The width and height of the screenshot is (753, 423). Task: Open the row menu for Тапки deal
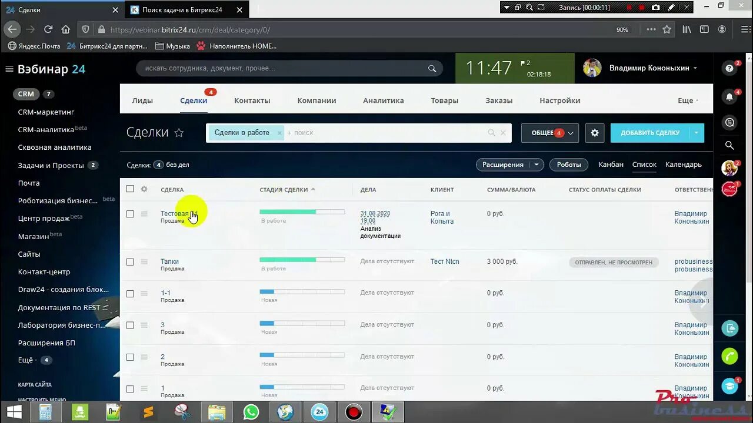[x=144, y=261]
